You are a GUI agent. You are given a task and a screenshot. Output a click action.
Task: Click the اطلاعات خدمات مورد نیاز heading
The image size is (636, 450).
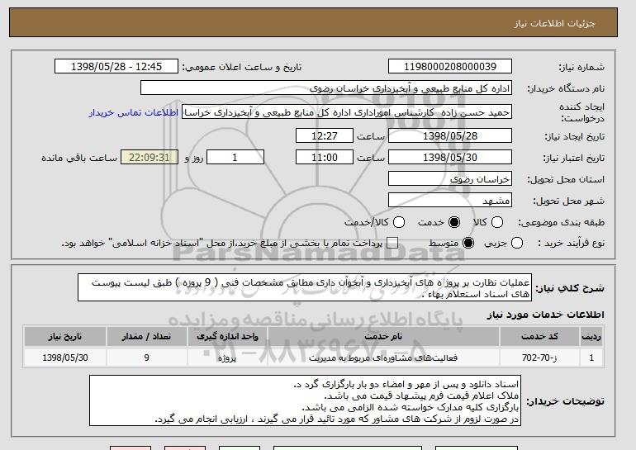point(545,315)
